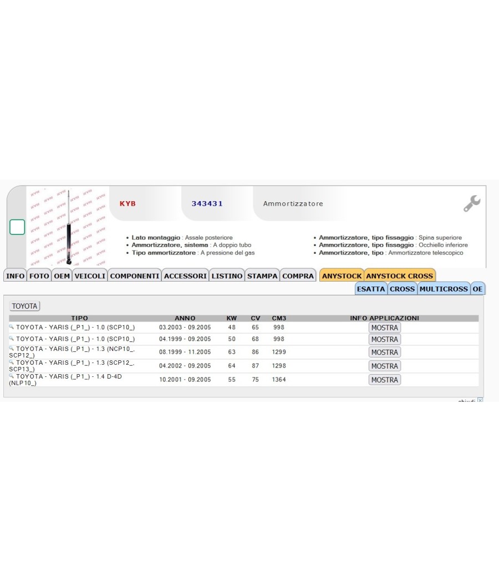
Task: Click date range 08.1999 - 11.2005
Action: [185, 352]
